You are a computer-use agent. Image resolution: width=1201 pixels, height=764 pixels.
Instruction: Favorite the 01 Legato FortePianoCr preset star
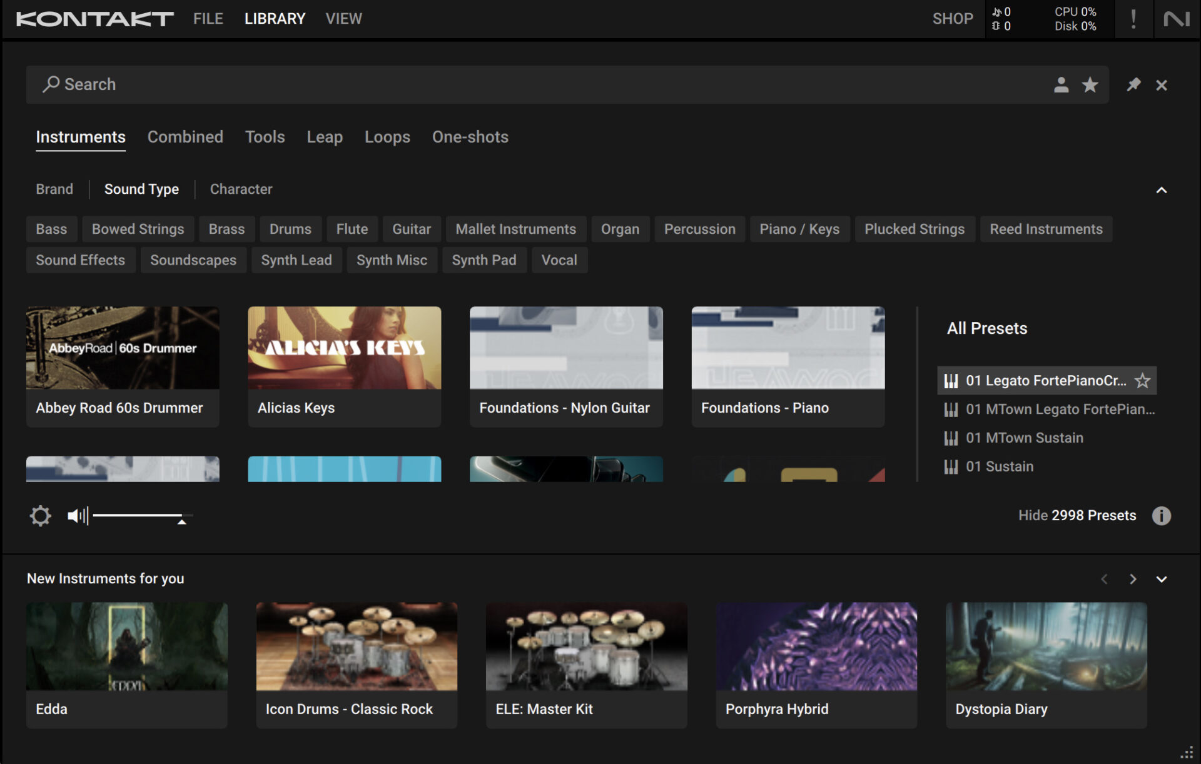(x=1142, y=380)
